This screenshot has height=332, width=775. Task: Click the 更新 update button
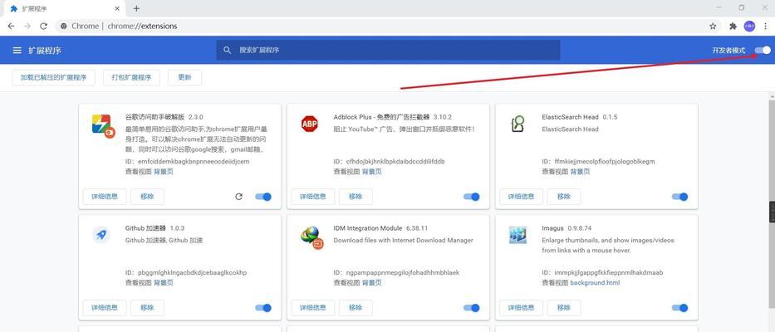(185, 77)
